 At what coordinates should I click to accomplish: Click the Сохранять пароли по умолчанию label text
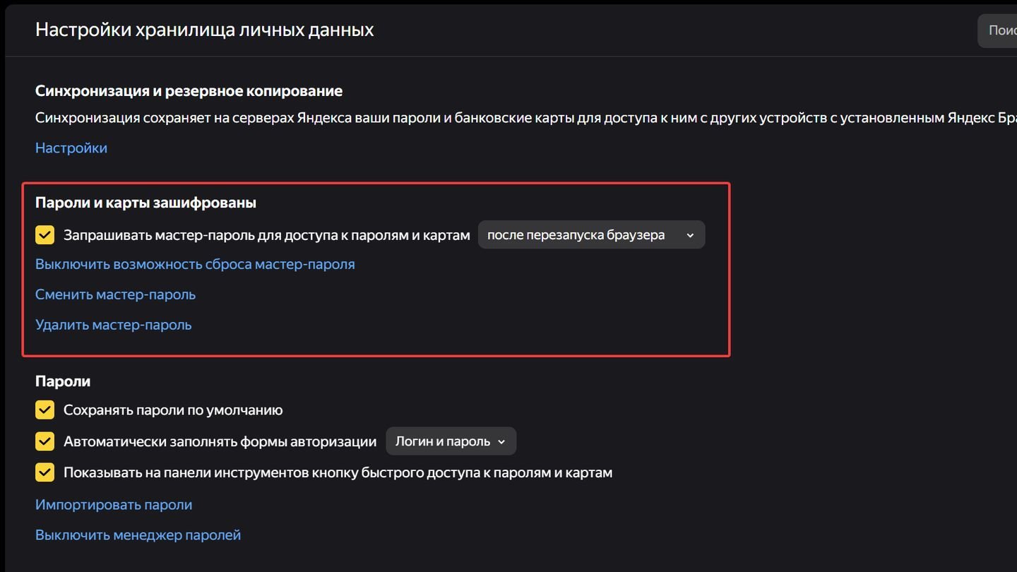[x=173, y=410]
